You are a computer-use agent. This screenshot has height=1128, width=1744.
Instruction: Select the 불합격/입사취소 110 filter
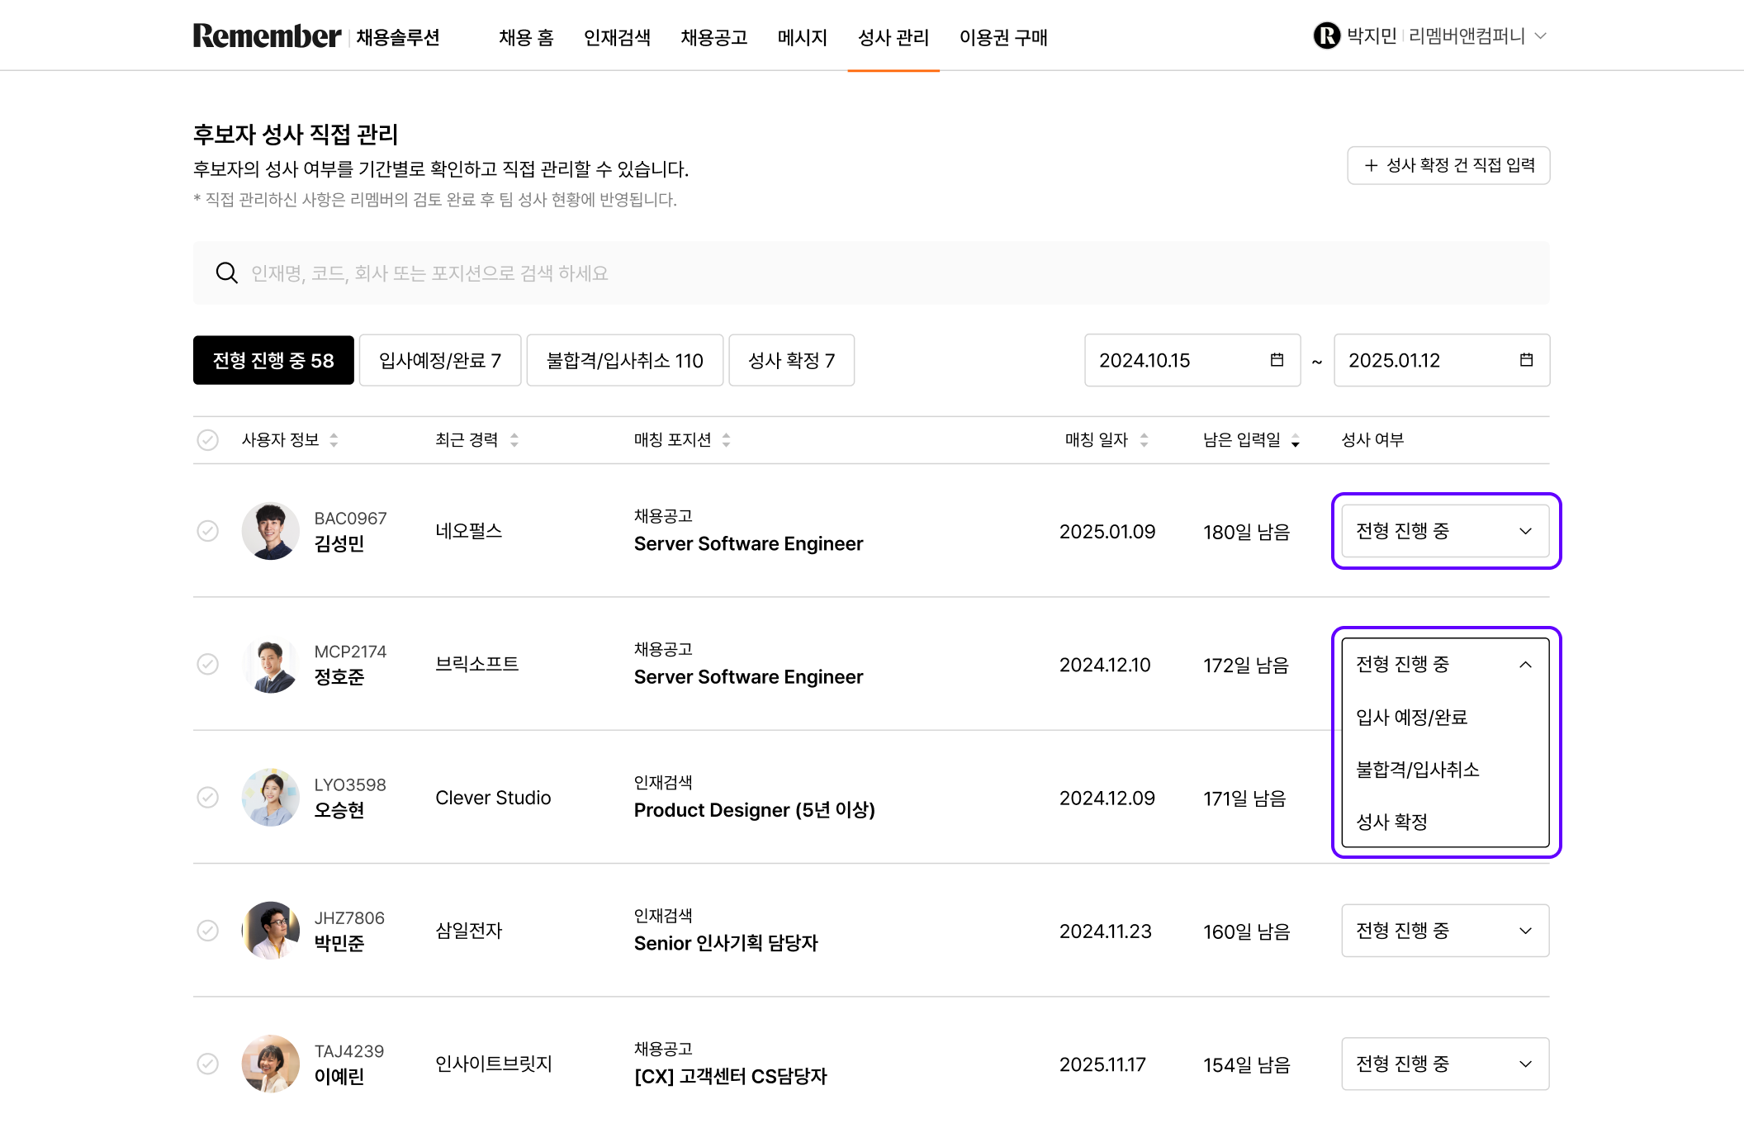[625, 360]
